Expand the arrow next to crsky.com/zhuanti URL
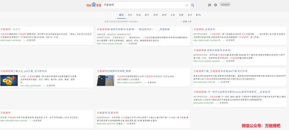Image resolution: width=289 pixels, height=130 pixels. (x=44, y=86)
